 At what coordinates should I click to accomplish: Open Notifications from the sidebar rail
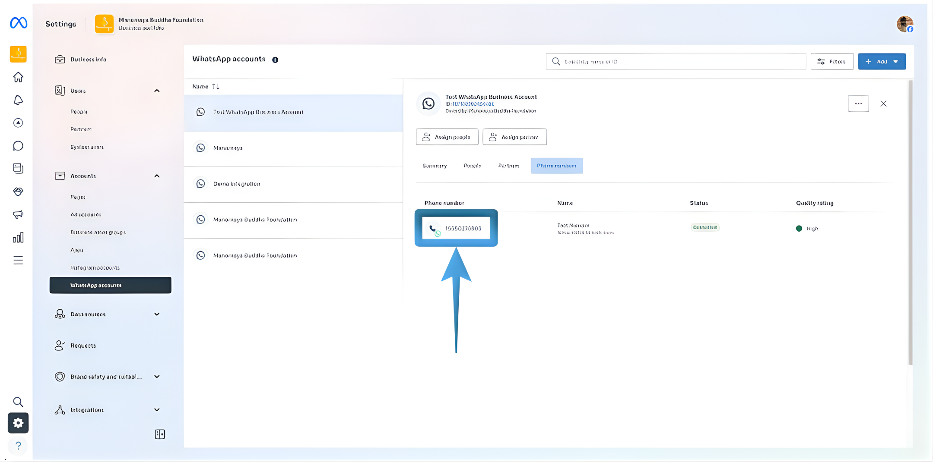click(x=18, y=100)
